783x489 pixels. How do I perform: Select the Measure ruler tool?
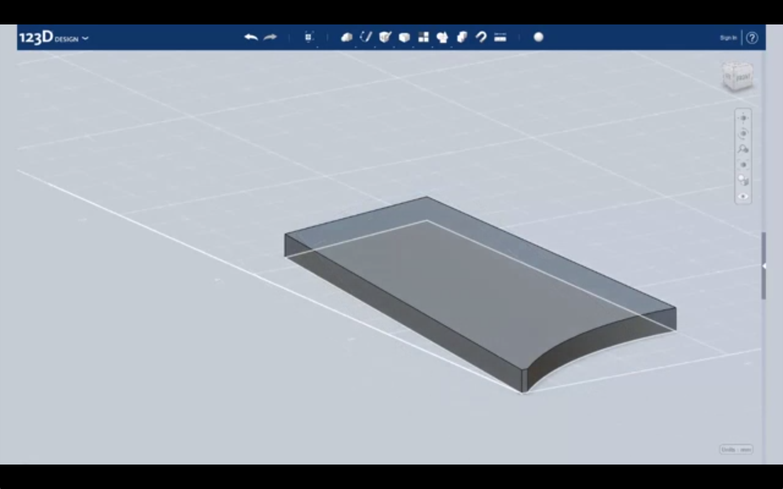click(500, 37)
